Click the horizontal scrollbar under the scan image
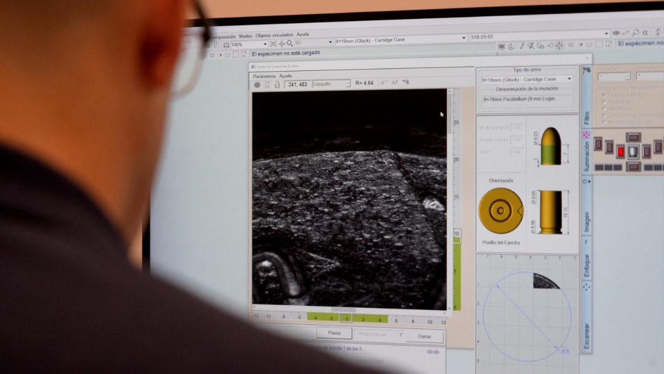This screenshot has width=664, height=374. 344,309
